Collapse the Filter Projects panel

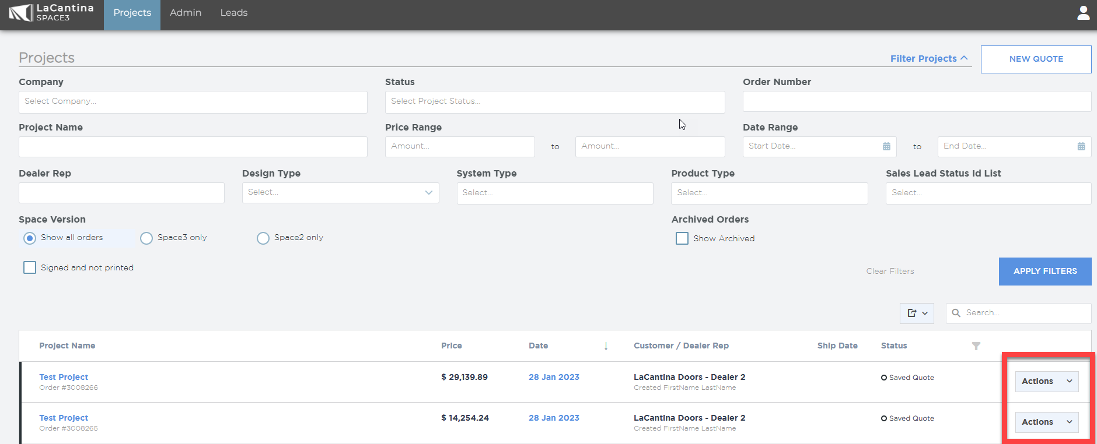[929, 58]
